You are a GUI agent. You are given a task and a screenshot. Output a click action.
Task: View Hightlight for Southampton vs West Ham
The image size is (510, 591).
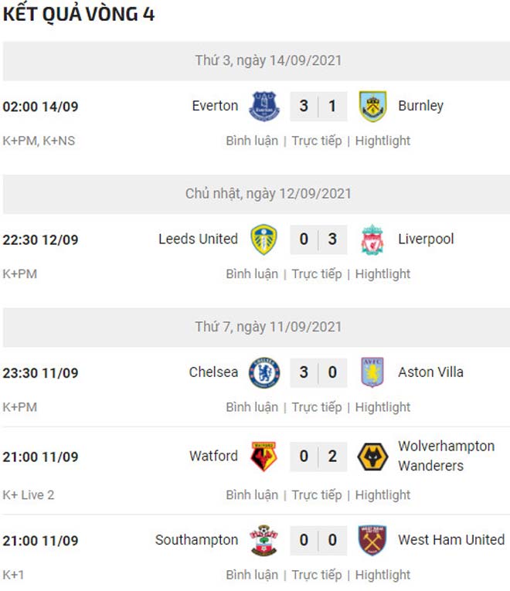click(x=382, y=576)
